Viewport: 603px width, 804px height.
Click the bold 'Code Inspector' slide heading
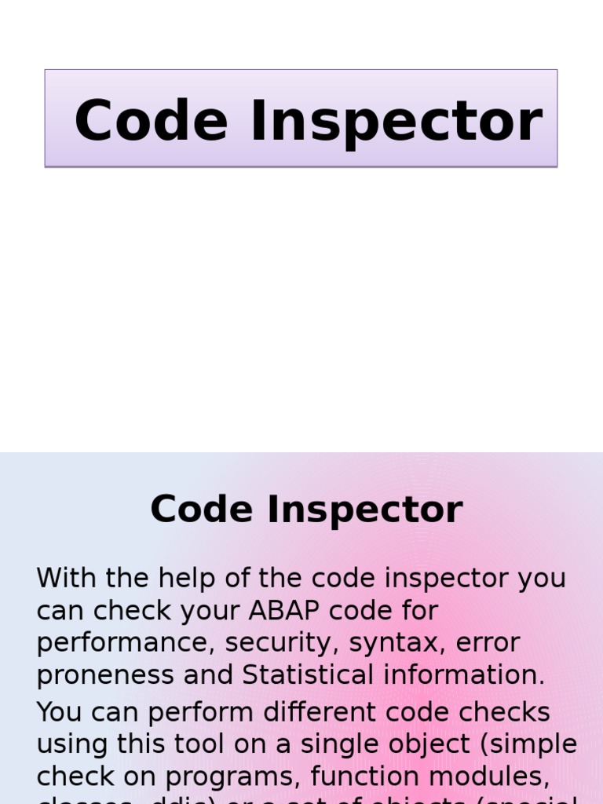[x=306, y=509]
